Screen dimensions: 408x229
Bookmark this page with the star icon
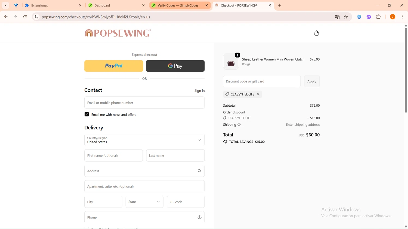pos(346,17)
